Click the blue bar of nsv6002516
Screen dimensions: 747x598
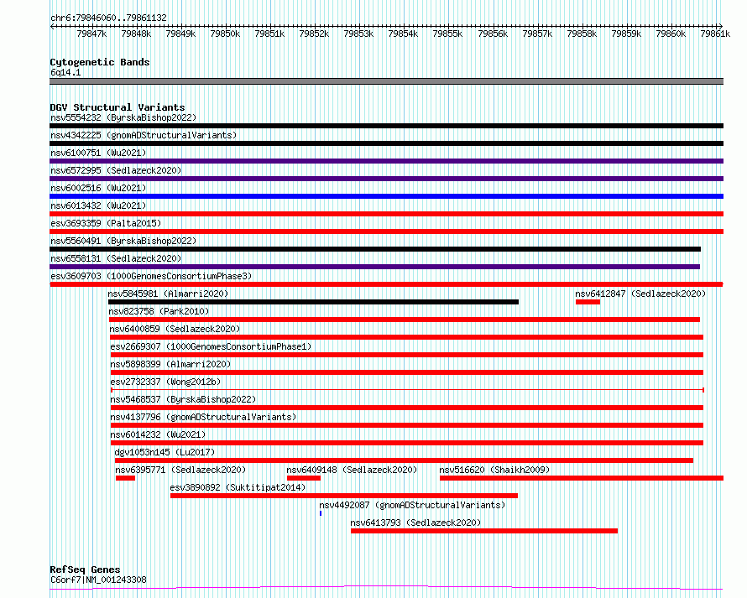[x=386, y=196]
